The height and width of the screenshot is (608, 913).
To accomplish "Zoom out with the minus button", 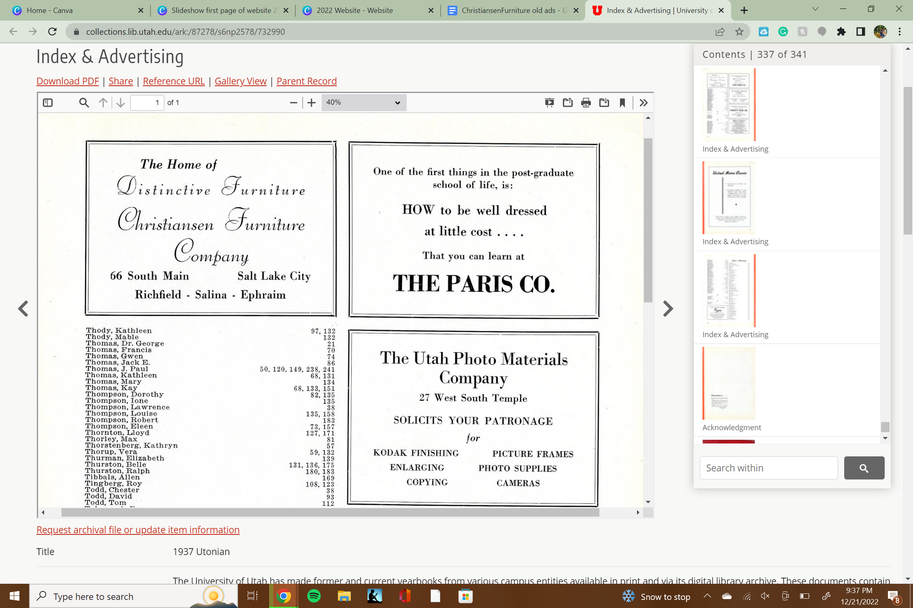I will click(x=293, y=102).
